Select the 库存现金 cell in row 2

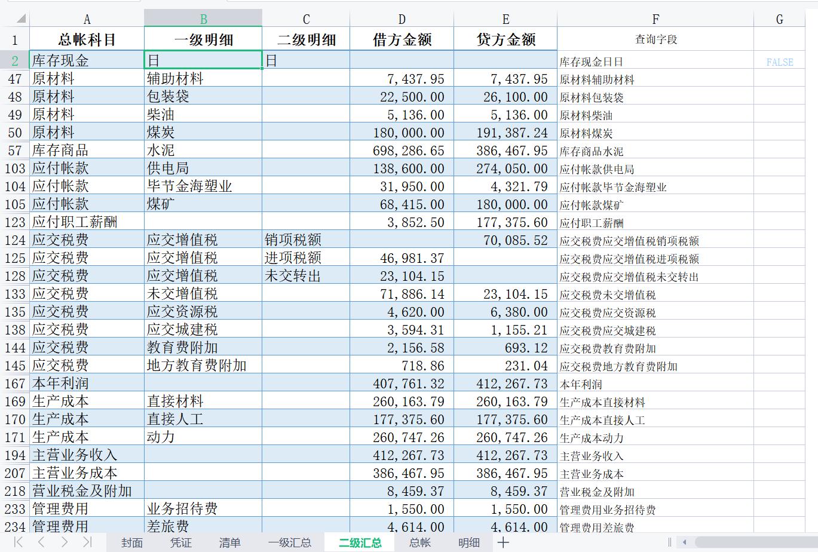[x=87, y=60]
